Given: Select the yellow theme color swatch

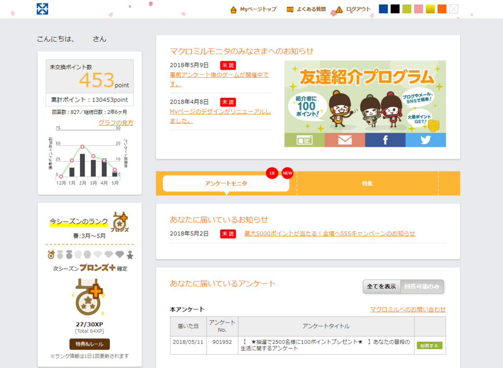Looking at the screenshot, I should [x=430, y=9].
